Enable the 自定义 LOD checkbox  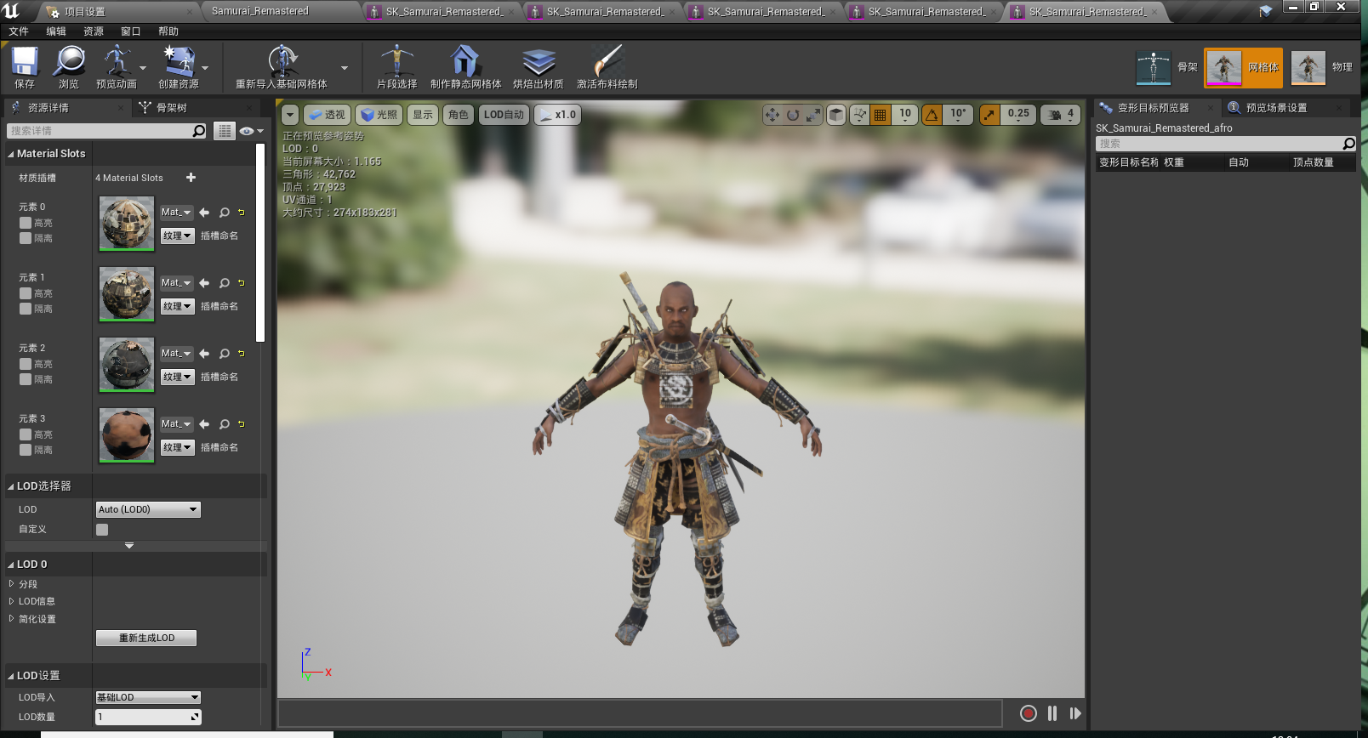click(102, 530)
